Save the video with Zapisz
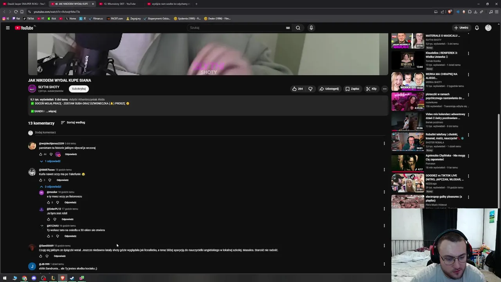Screen dimensions: 501x282 pos(352,89)
